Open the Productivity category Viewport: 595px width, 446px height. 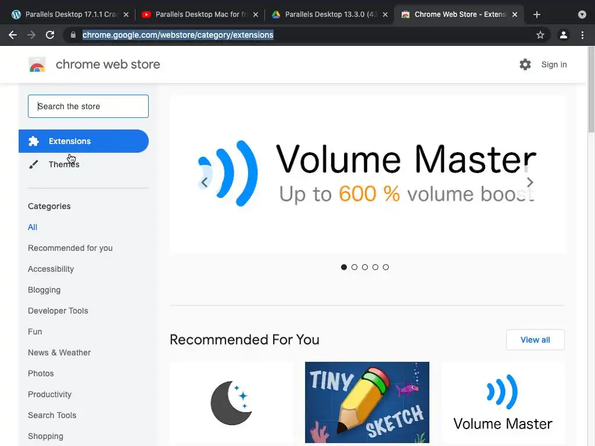pos(50,394)
